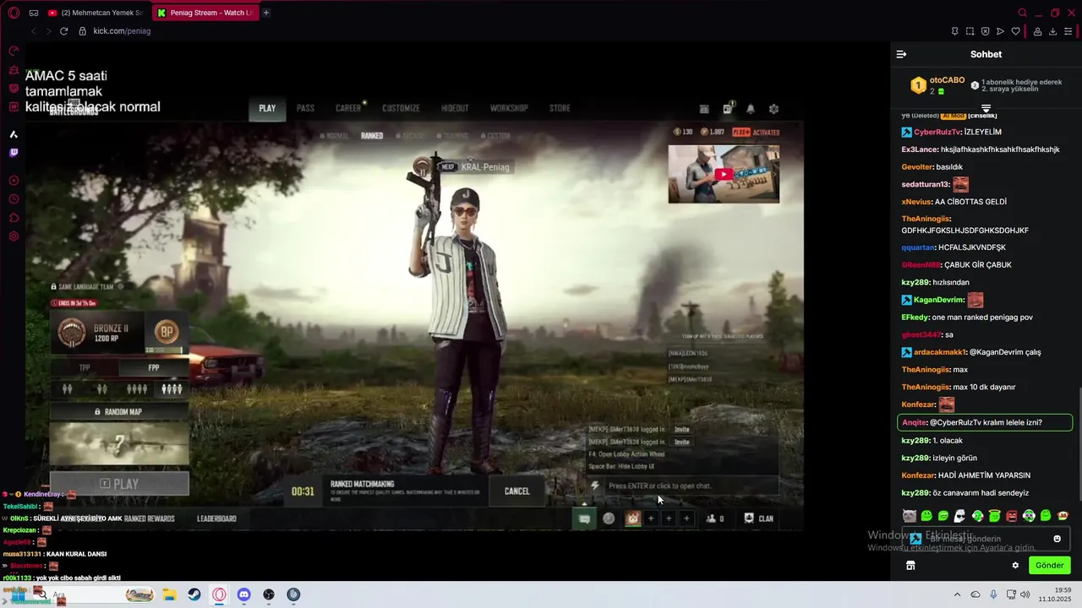Viewport: 1082px width, 608px height.
Task: Open Kick shop storefront icon
Action: [910, 565]
